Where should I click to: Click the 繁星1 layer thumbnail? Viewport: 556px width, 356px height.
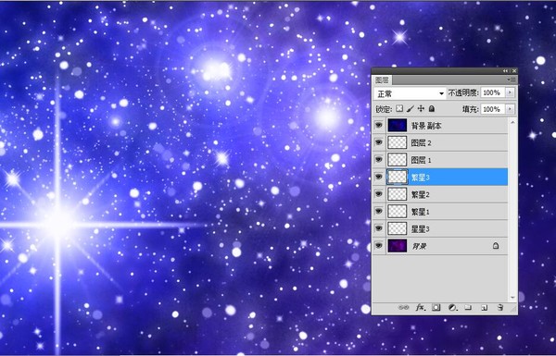[x=398, y=211]
